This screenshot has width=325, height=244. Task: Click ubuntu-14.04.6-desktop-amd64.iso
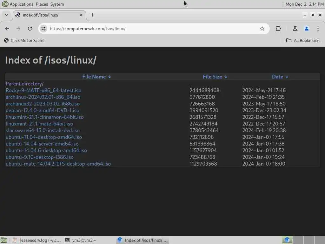pos(46,150)
